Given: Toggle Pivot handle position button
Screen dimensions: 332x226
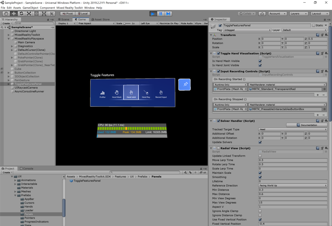Looking at the screenshot, I should (x=68, y=14).
